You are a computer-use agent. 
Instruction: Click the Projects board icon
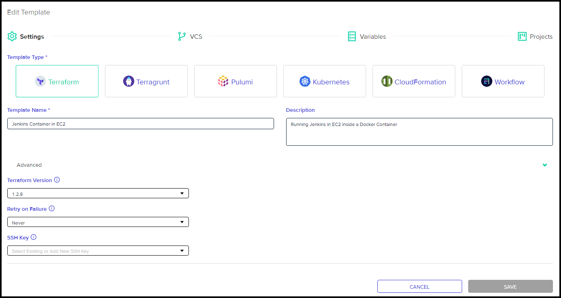point(522,36)
